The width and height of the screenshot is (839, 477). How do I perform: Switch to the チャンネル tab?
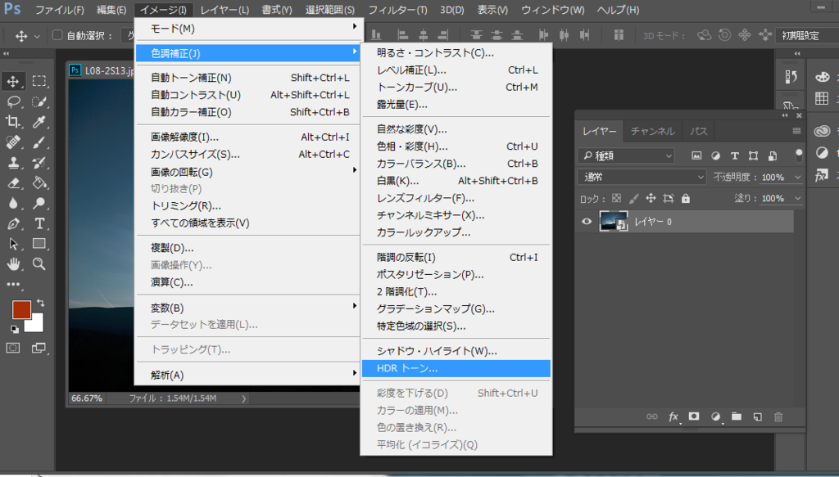(x=652, y=131)
